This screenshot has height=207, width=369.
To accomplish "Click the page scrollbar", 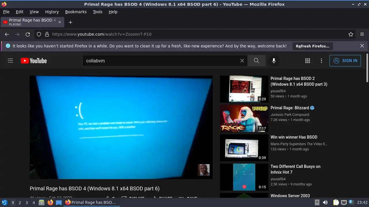I will 367,67.
